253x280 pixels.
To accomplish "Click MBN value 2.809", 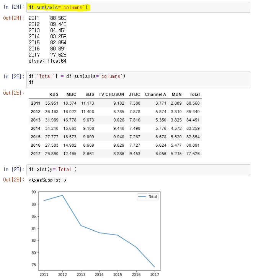I will (x=176, y=103).
